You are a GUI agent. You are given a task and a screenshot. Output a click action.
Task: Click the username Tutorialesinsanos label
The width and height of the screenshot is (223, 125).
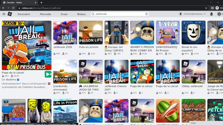point(193,14)
